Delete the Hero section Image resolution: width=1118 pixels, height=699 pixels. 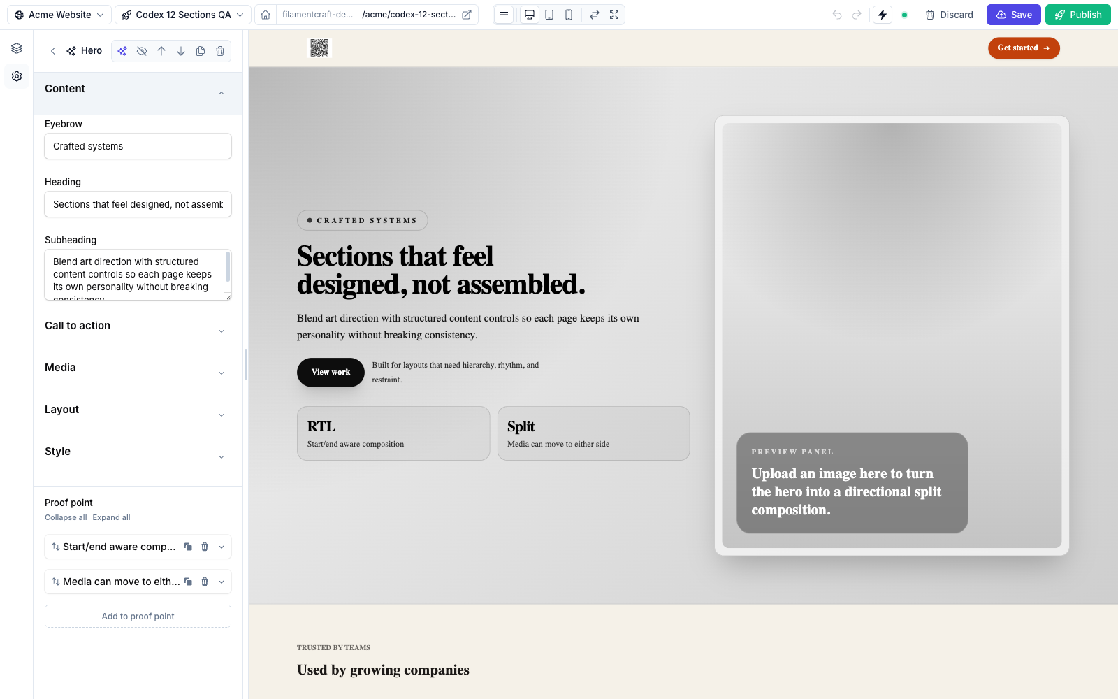(x=220, y=51)
